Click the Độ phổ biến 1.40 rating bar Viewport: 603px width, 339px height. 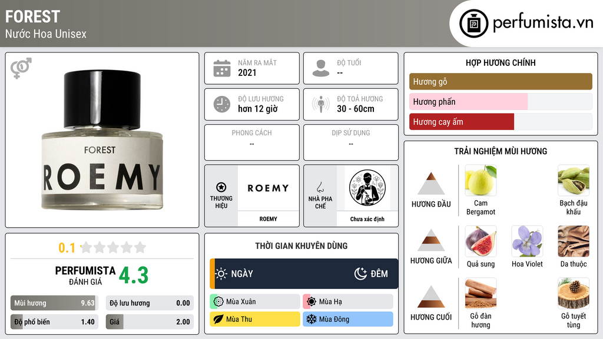pyautogui.click(x=54, y=322)
